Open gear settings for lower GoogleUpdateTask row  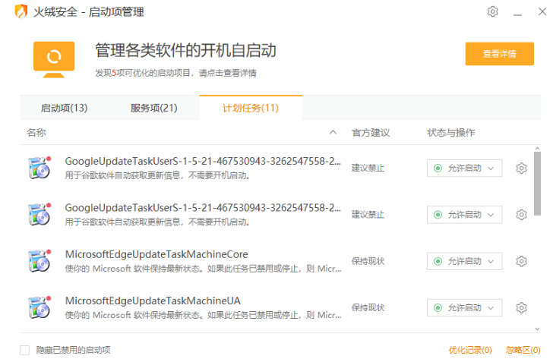point(521,215)
